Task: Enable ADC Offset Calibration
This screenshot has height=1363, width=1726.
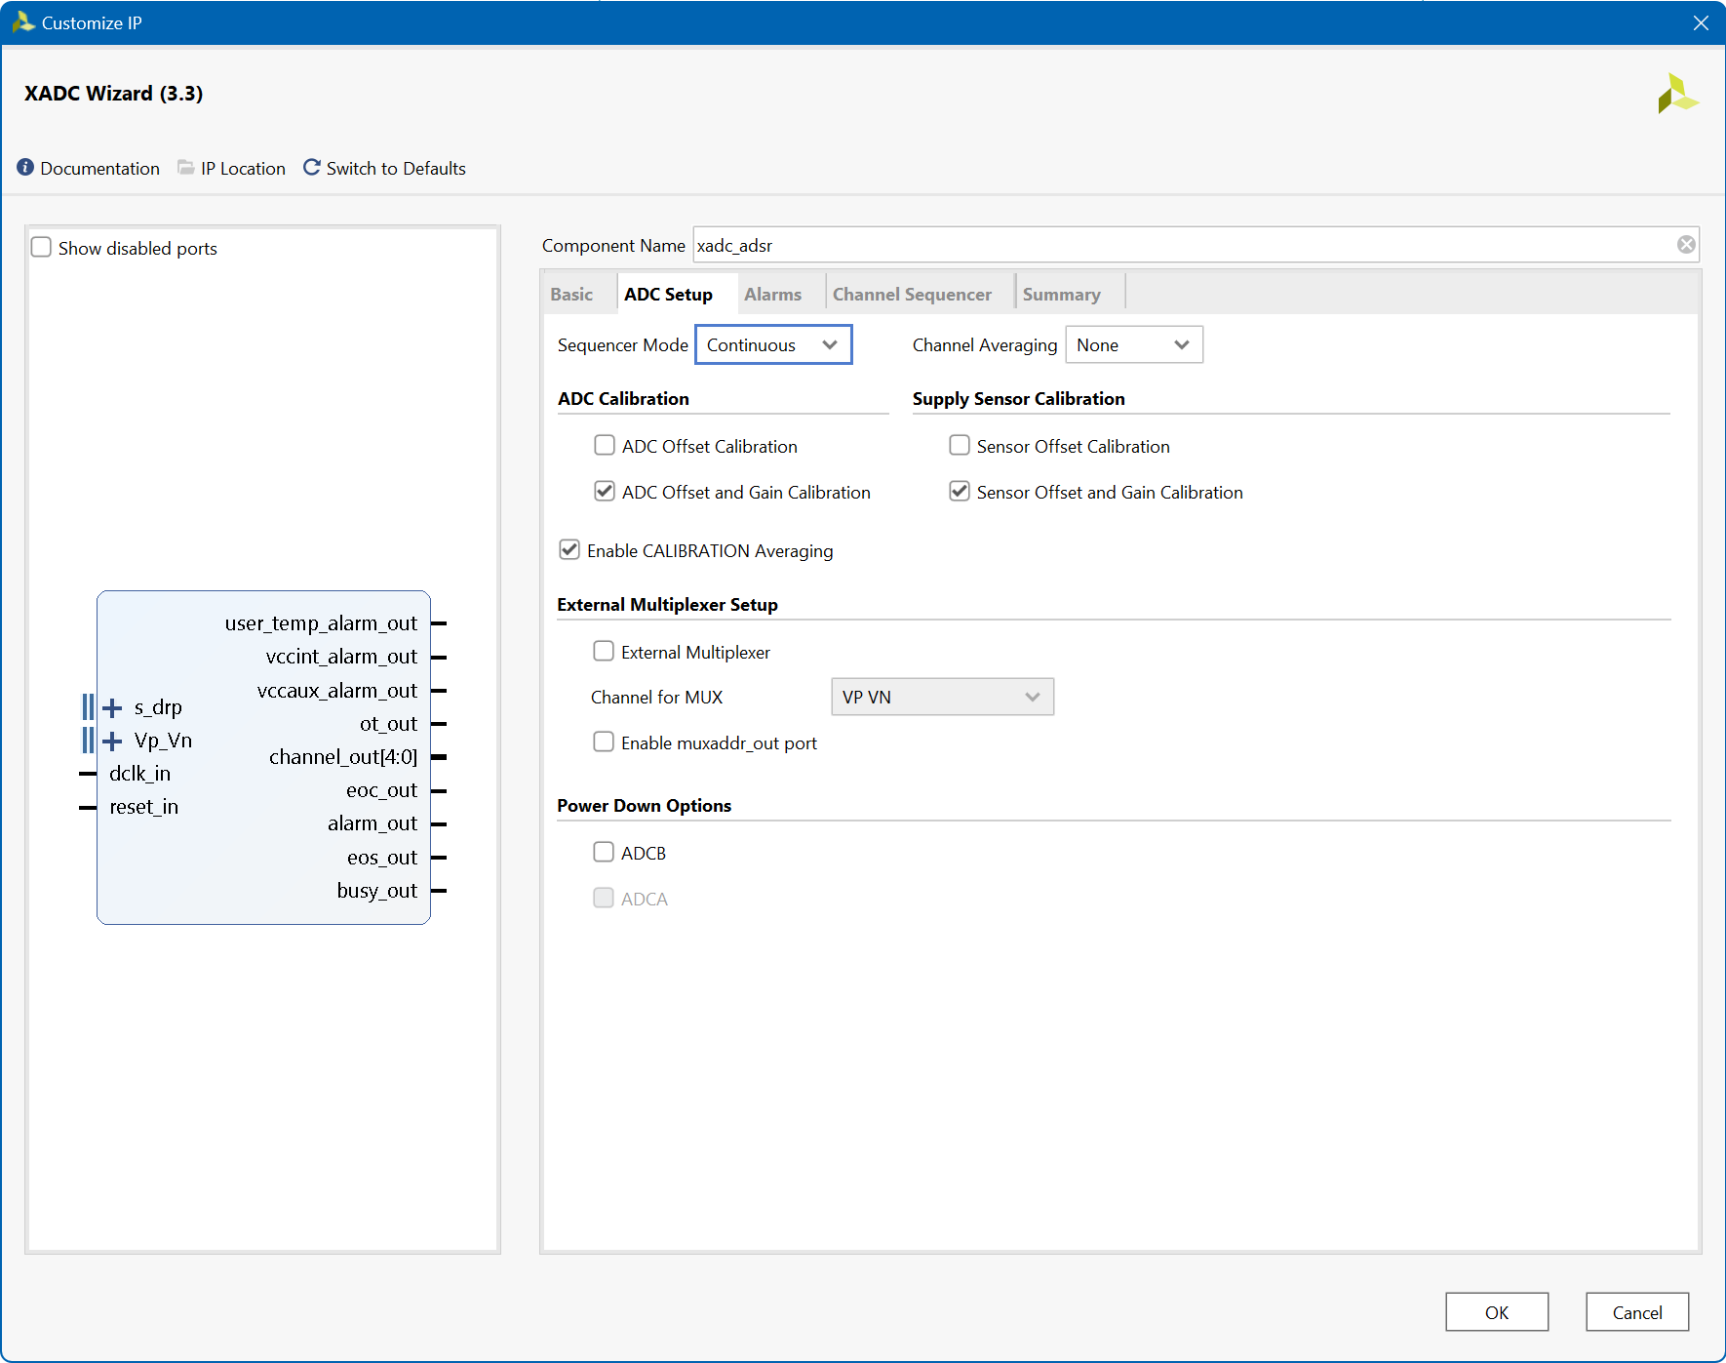Action: point(605,446)
